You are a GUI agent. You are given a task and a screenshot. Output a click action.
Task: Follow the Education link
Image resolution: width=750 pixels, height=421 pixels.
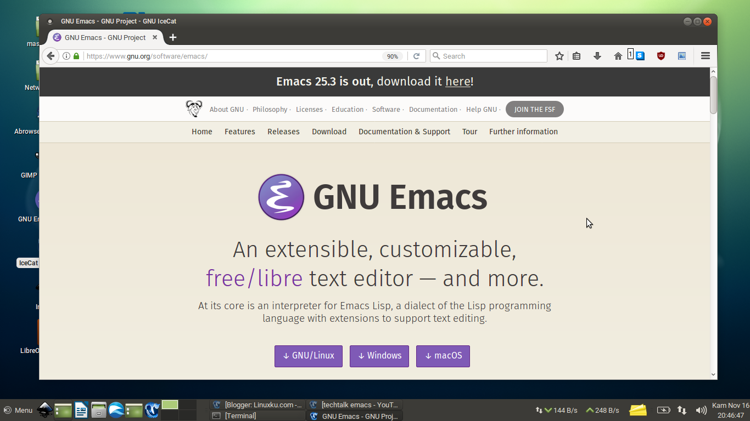[348, 110]
